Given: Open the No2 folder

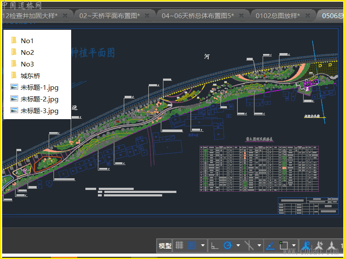Looking at the screenshot, I should tap(27, 52).
